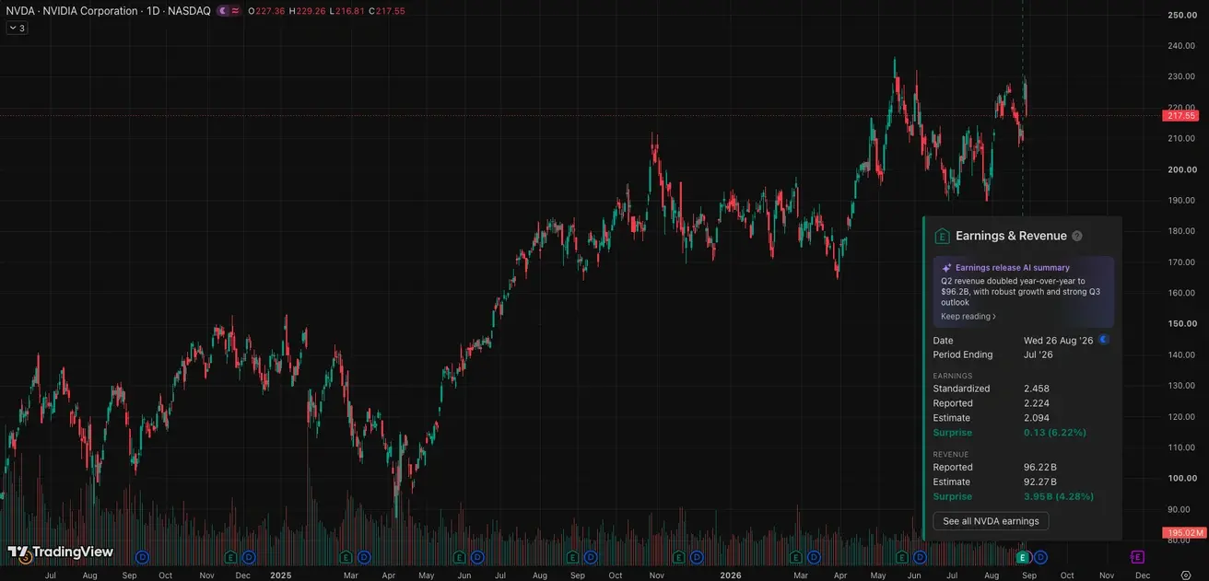The width and height of the screenshot is (1209, 581).
Task: Click the low price value 216.81
Action: [350, 11]
